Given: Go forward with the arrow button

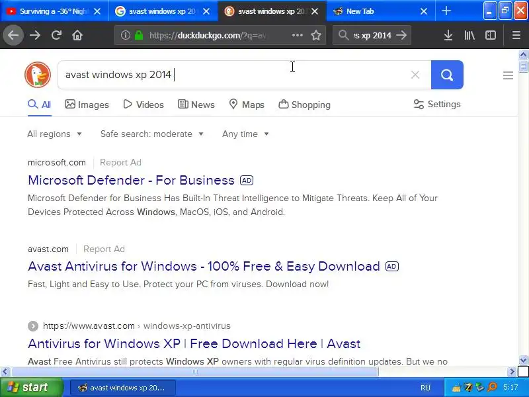Looking at the screenshot, I should (35, 35).
